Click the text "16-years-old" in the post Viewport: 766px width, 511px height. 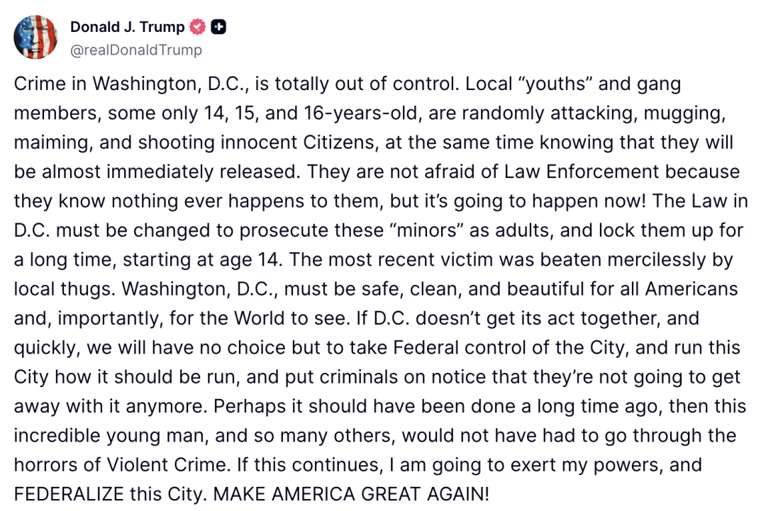(x=360, y=113)
